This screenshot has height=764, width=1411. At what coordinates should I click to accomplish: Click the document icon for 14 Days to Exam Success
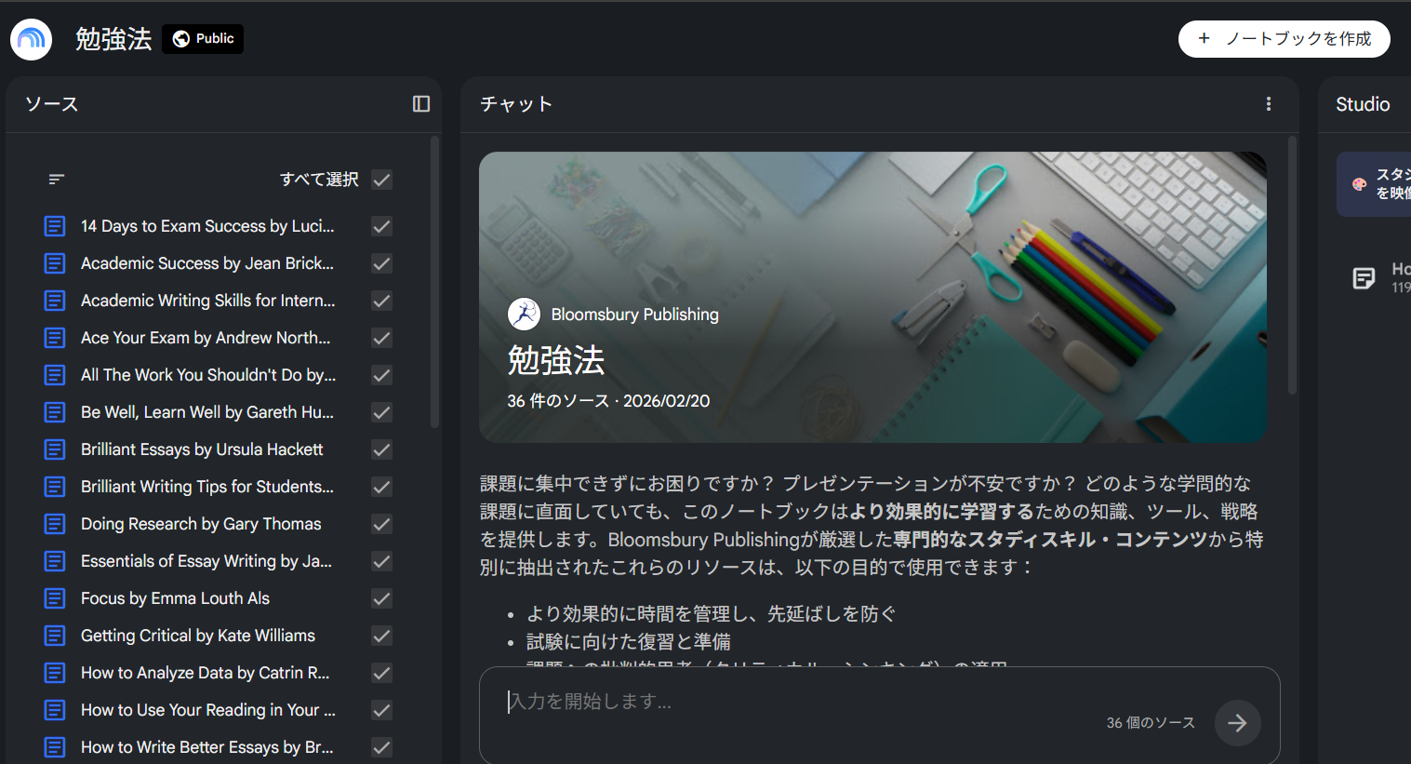tap(55, 226)
